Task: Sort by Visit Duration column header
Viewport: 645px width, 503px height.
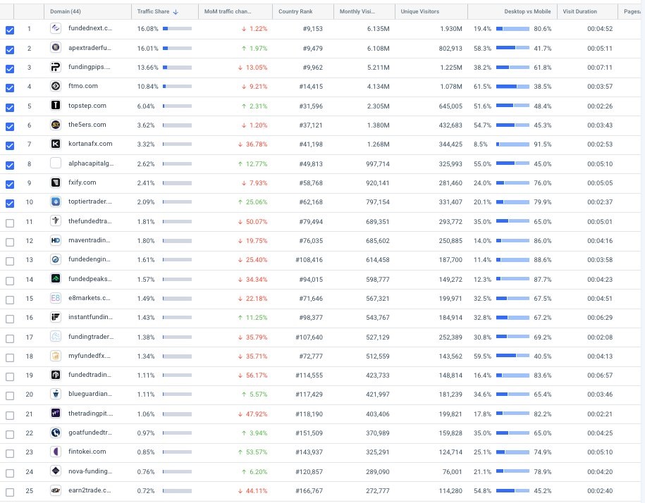Action: tap(579, 11)
